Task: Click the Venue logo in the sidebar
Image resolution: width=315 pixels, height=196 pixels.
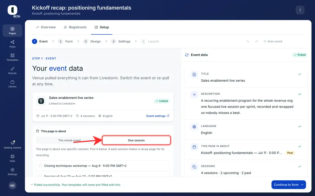Action: click(12, 10)
